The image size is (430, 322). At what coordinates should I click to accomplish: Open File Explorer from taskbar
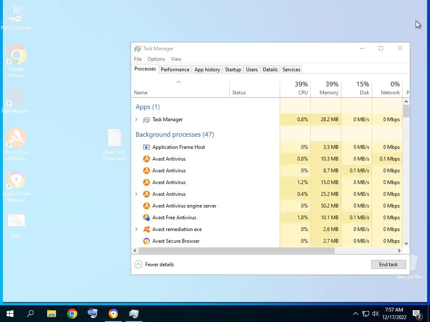coord(51,314)
